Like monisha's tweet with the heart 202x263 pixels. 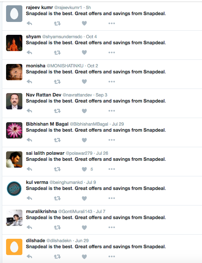[x=84, y=81]
